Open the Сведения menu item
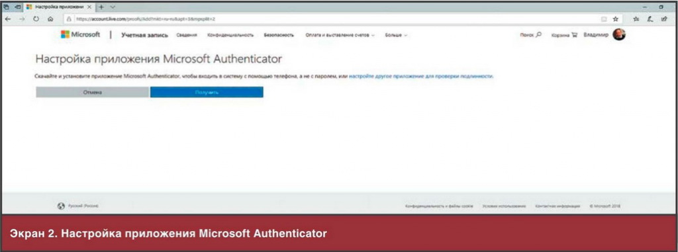This screenshot has width=678, height=252. 187,35
